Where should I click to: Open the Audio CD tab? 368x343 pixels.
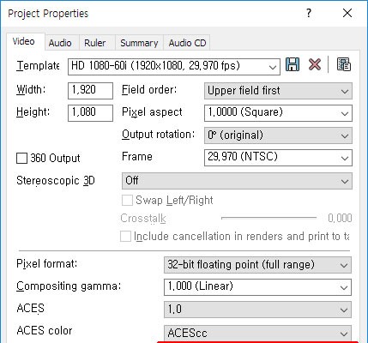[x=187, y=43]
